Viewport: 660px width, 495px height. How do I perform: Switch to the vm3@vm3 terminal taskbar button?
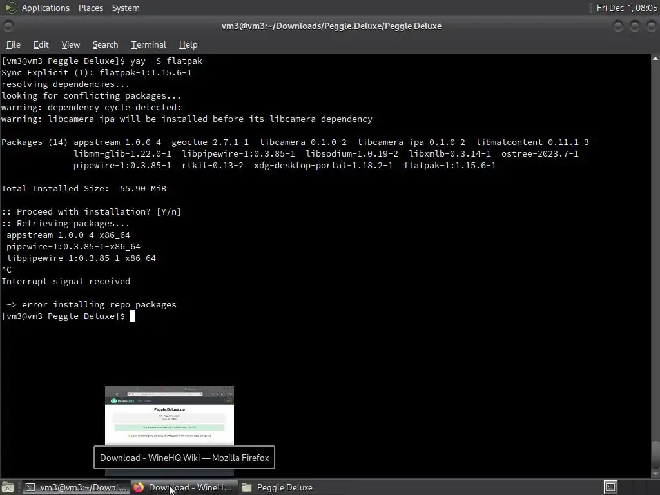76,487
